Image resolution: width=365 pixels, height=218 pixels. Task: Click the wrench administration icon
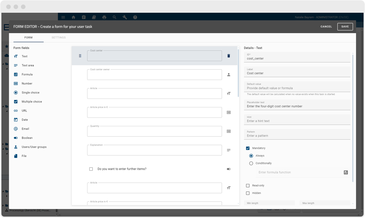125,17
